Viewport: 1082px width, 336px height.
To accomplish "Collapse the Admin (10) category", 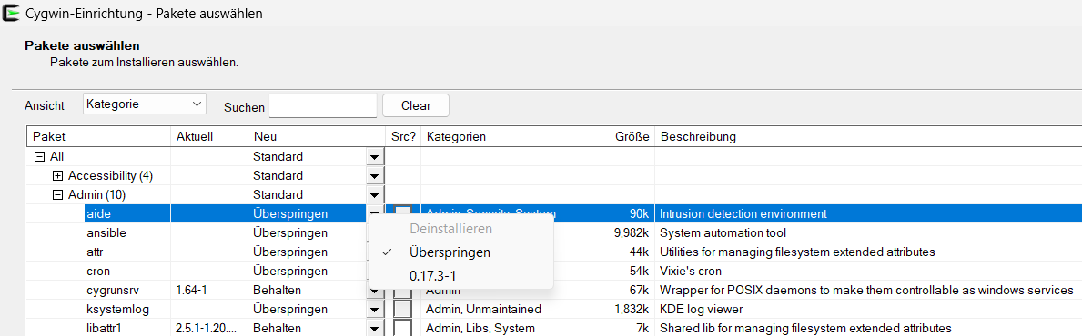I will point(58,195).
